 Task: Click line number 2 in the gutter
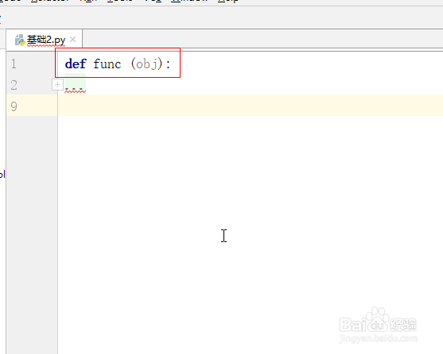pos(14,85)
